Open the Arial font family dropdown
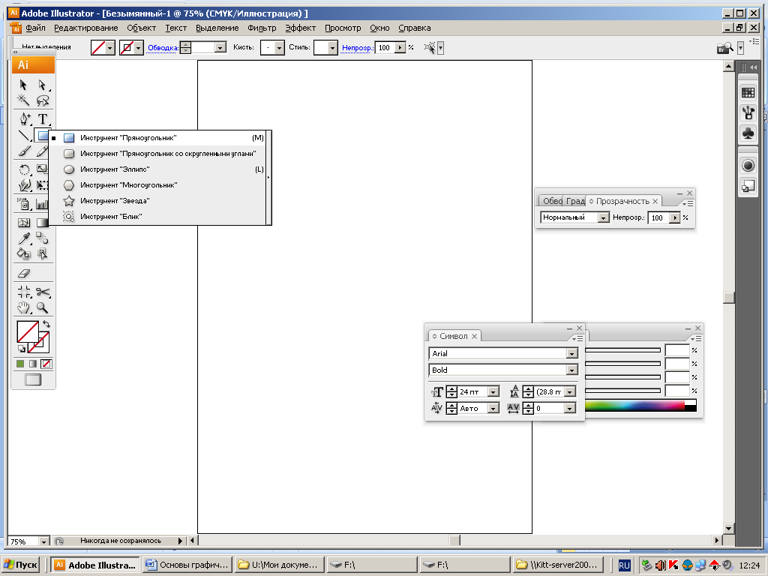 coord(571,354)
